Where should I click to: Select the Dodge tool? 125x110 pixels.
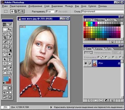point(10,55)
